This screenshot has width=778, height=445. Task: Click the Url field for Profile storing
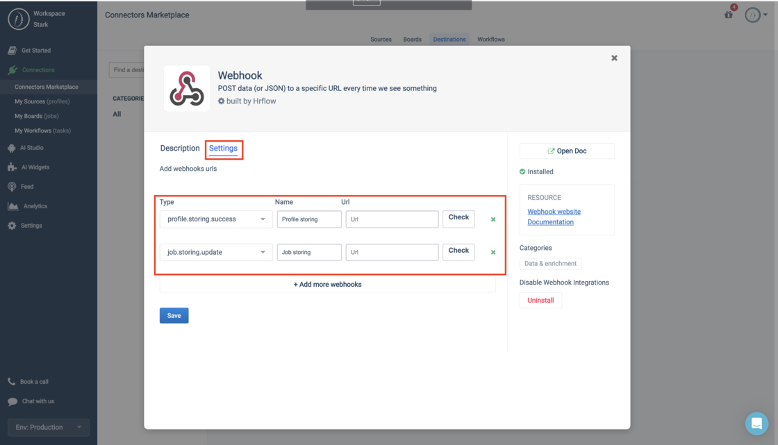click(x=392, y=219)
